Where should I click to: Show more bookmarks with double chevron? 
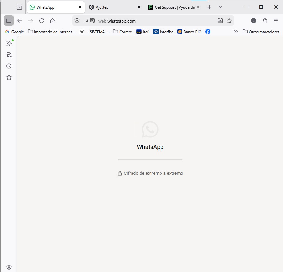[x=236, y=32]
